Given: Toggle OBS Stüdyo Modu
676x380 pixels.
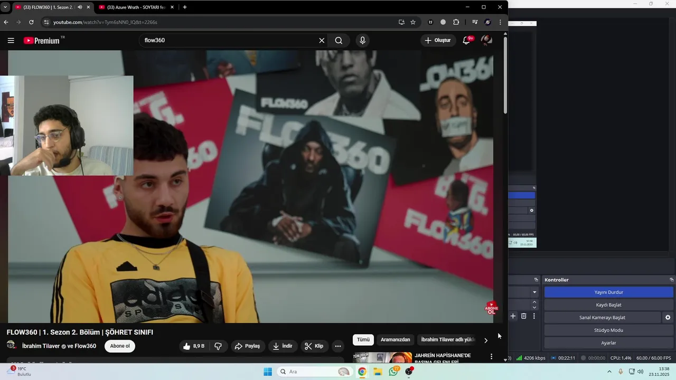Looking at the screenshot, I should (608, 330).
